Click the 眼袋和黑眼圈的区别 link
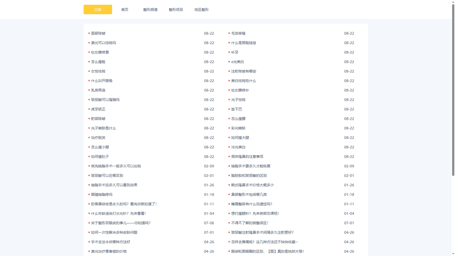Viewport: 455px width, 256px height. [x=268, y=251]
